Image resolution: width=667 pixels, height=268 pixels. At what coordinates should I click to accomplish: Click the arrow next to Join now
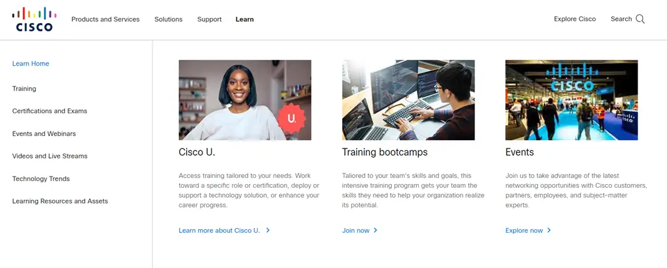coord(376,230)
